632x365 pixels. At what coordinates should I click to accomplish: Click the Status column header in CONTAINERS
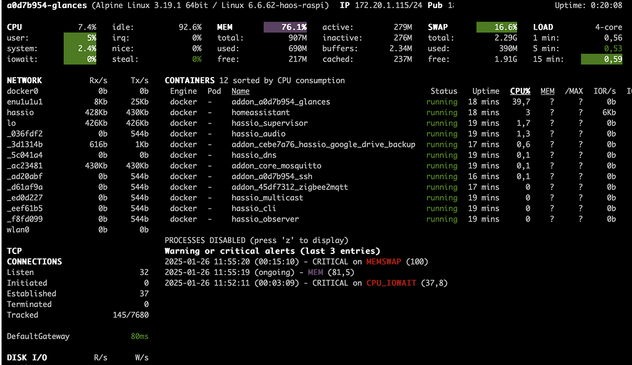pyautogui.click(x=444, y=91)
